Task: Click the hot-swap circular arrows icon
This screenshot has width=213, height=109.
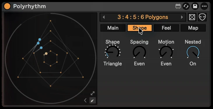Action: (186, 6)
